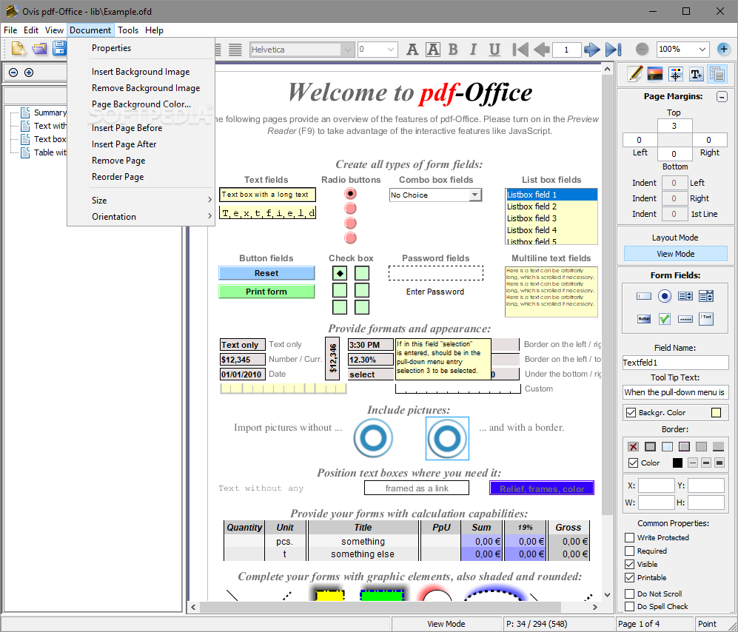This screenshot has width=738, height=632.
Task: Expand the Orientation submenu
Action: (141, 217)
